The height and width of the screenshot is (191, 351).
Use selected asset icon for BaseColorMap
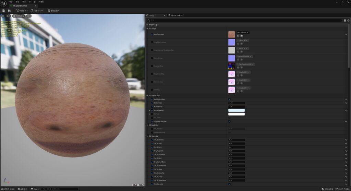[x=238, y=36]
